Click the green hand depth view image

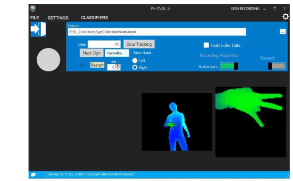251,122
